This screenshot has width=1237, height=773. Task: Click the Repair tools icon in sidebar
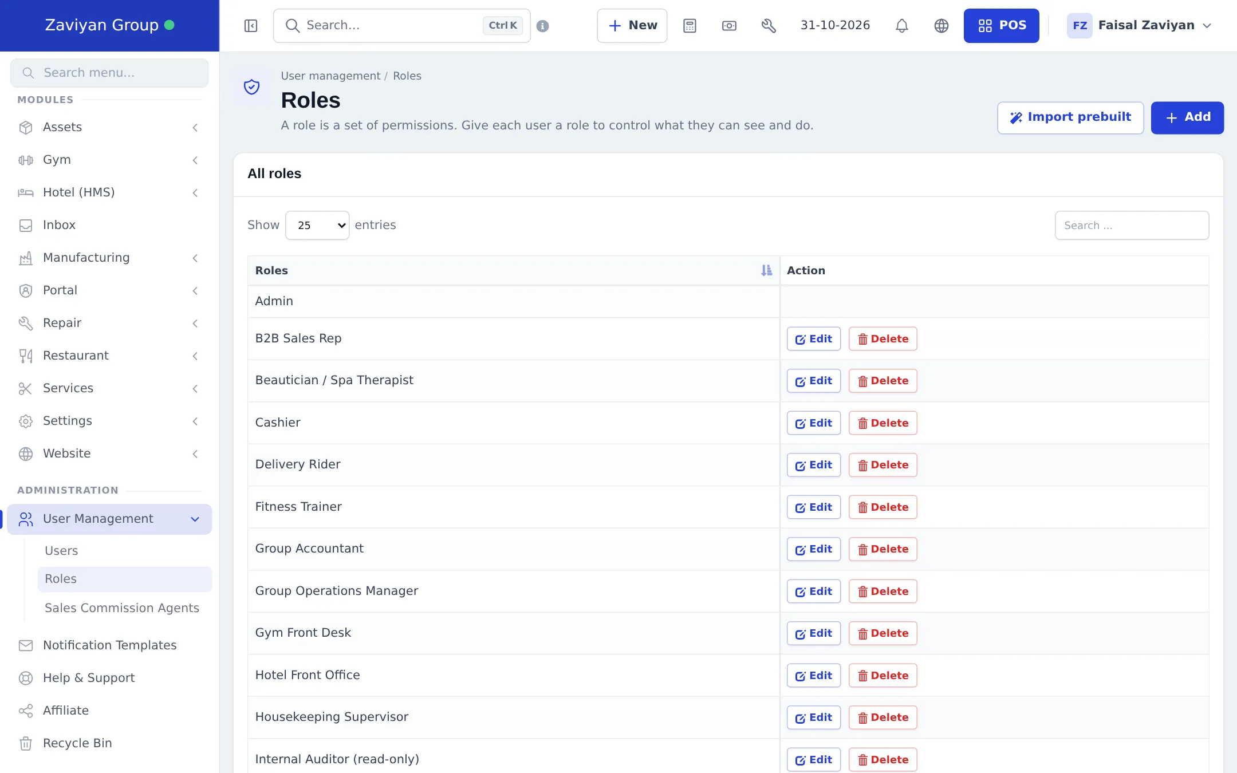[26, 323]
